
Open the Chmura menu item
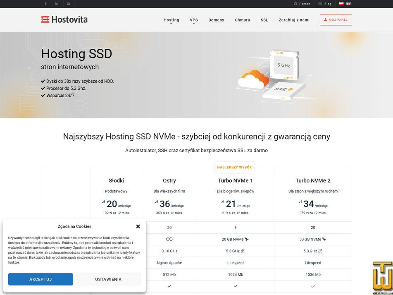242,20
